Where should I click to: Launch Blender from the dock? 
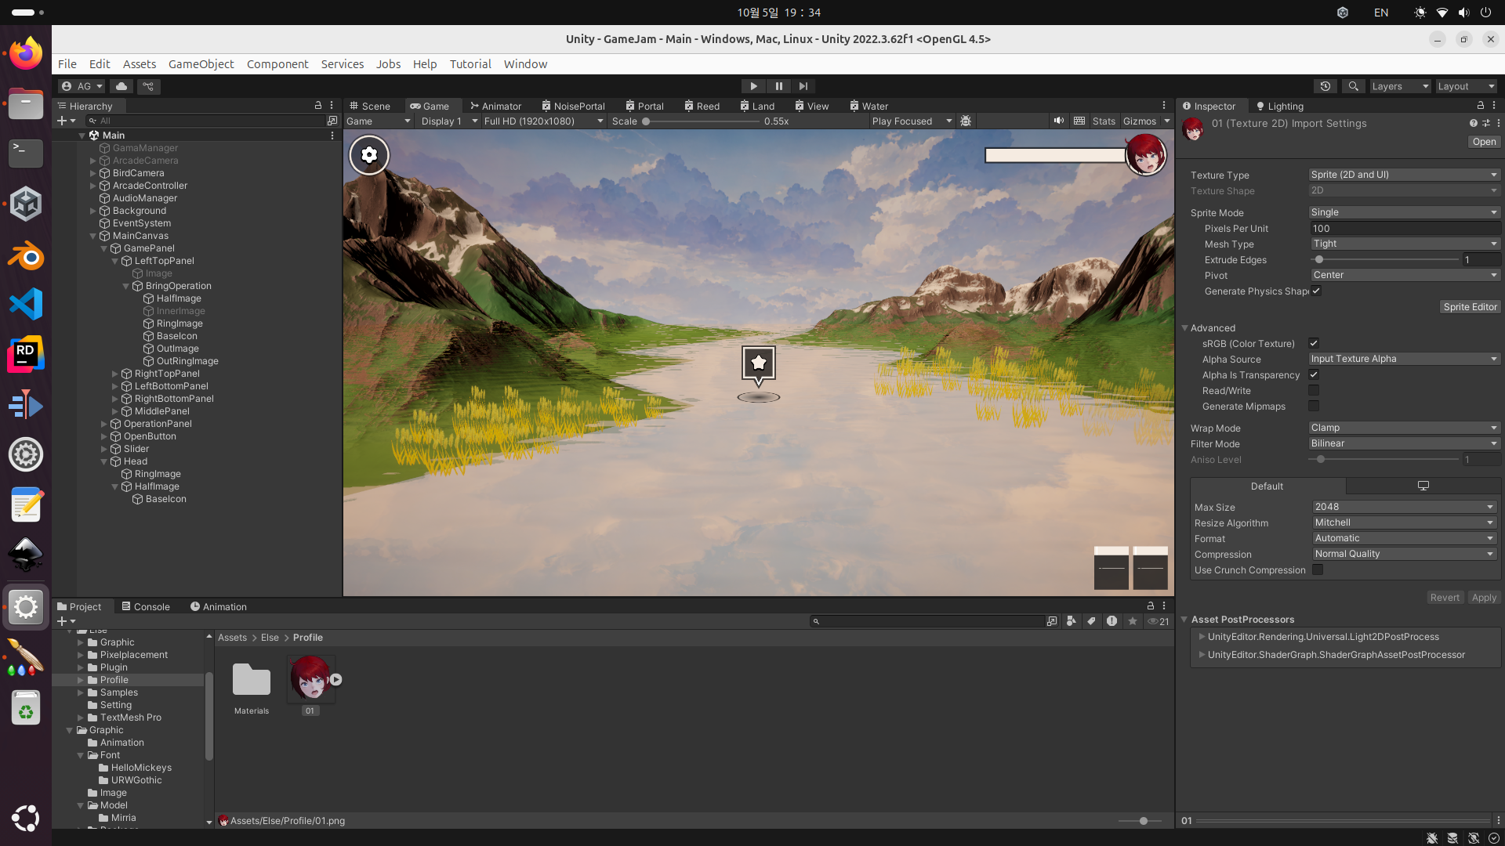[x=26, y=255]
